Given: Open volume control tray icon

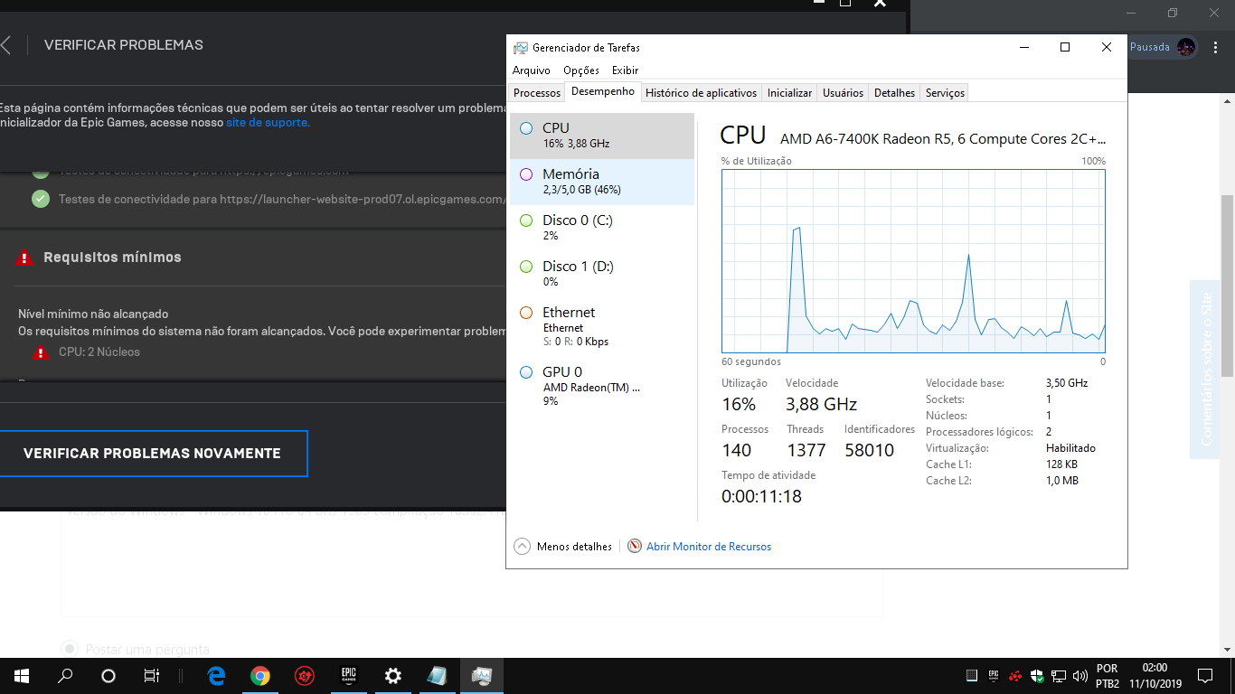Looking at the screenshot, I should [x=1079, y=676].
